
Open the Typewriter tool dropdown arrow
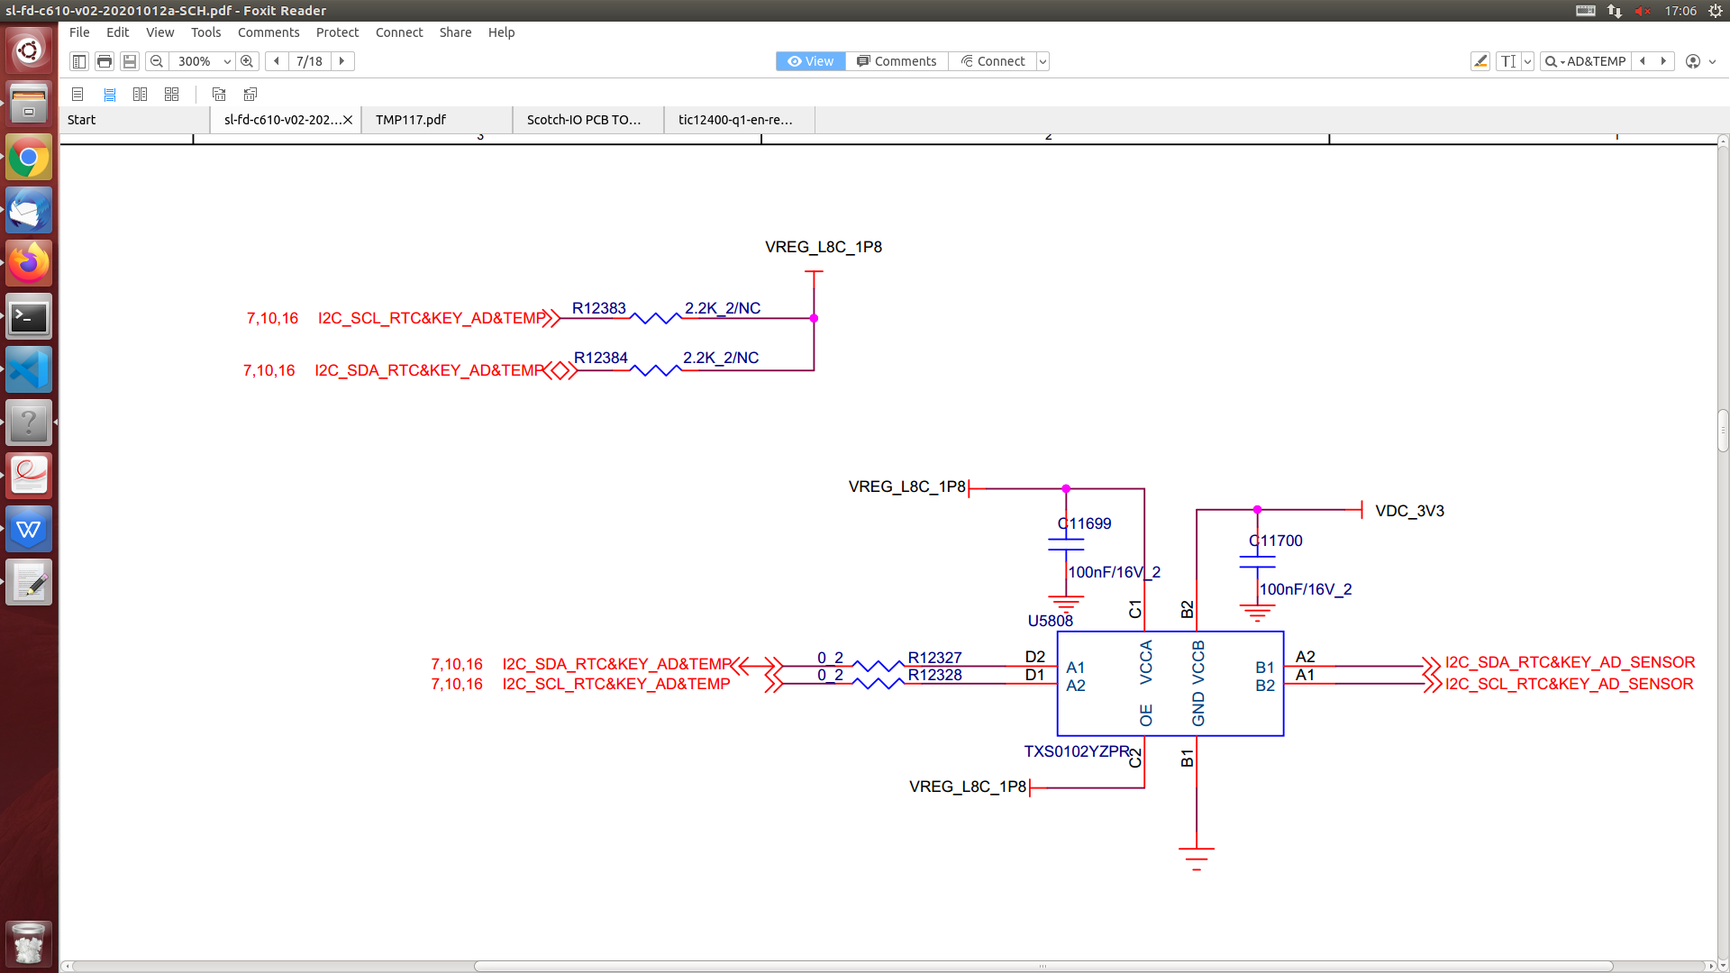point(1527,61)
